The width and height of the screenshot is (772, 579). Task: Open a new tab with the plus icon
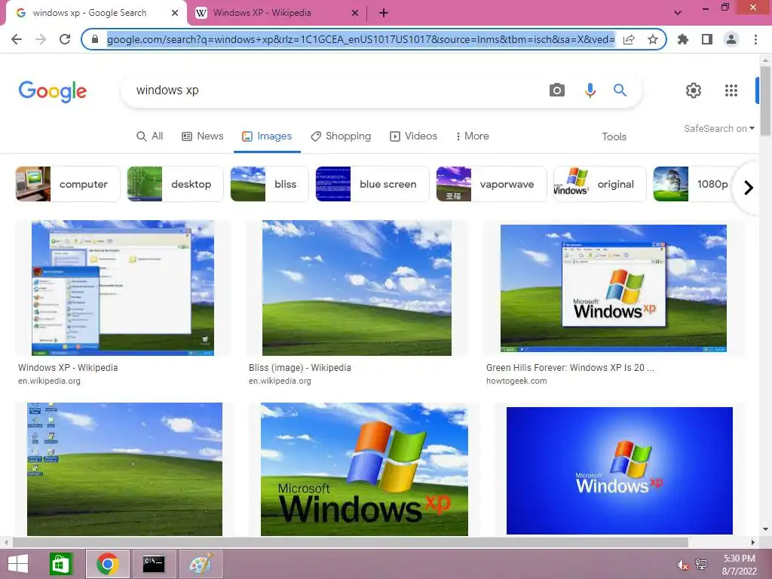[384, 13]
